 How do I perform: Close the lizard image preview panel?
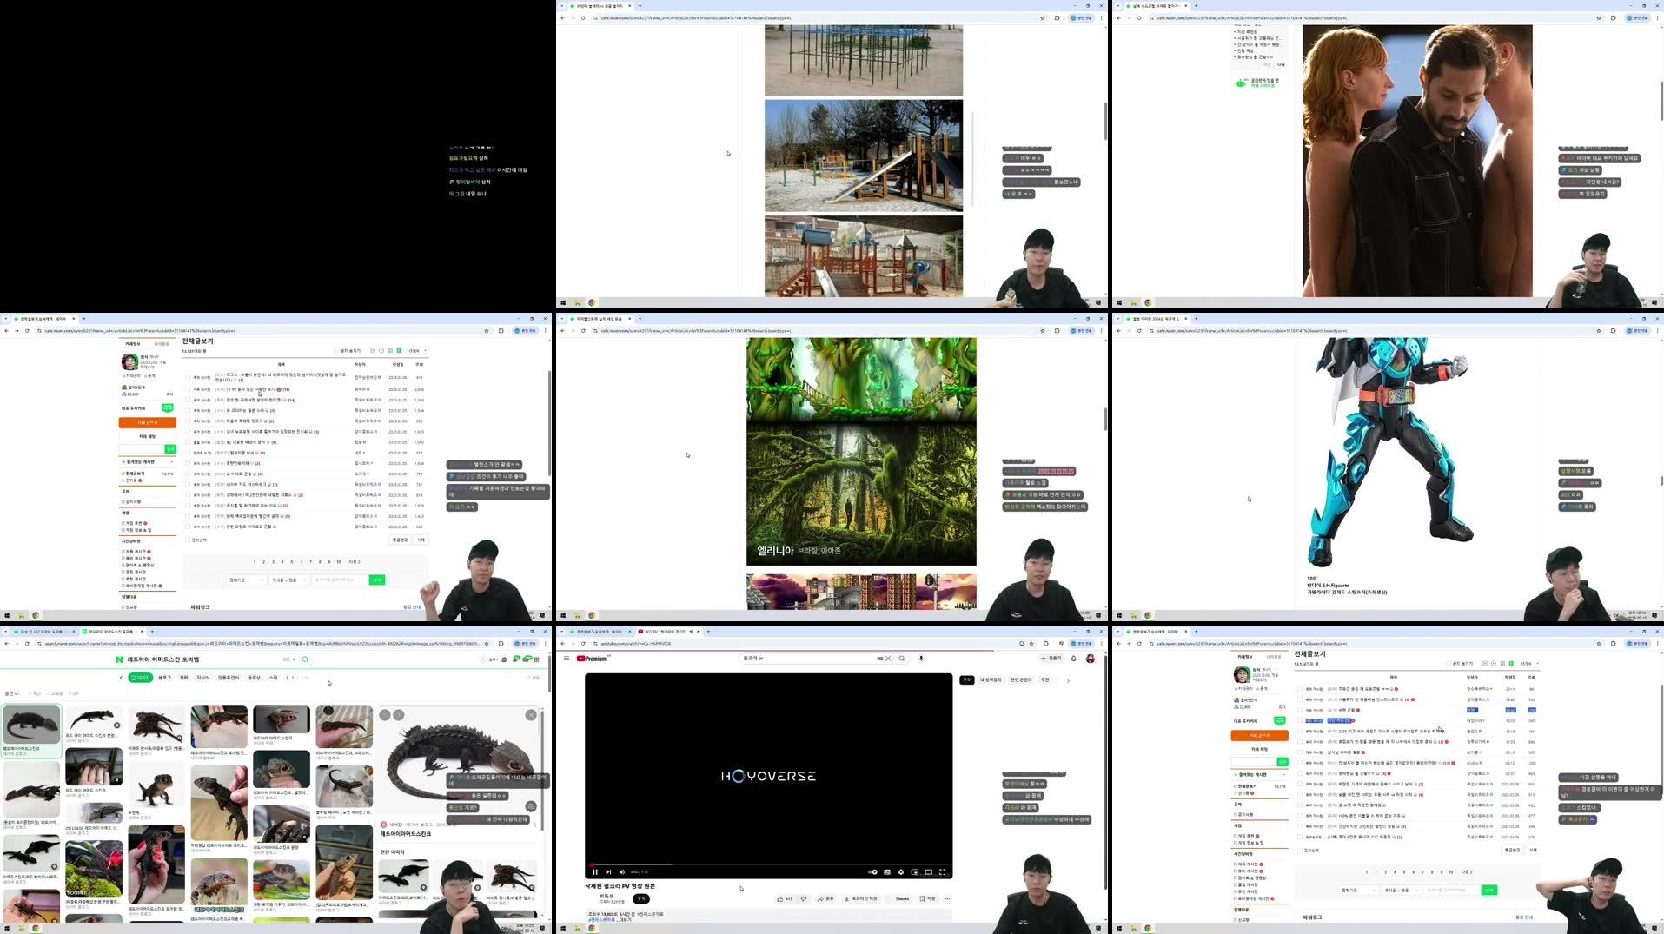click(531, 715)
